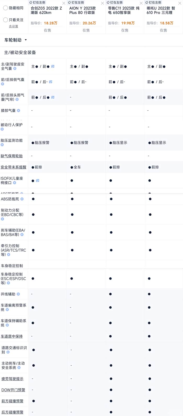
Task: Expand the 车轮制动 section dropdown
Action: tap(26, 40)
